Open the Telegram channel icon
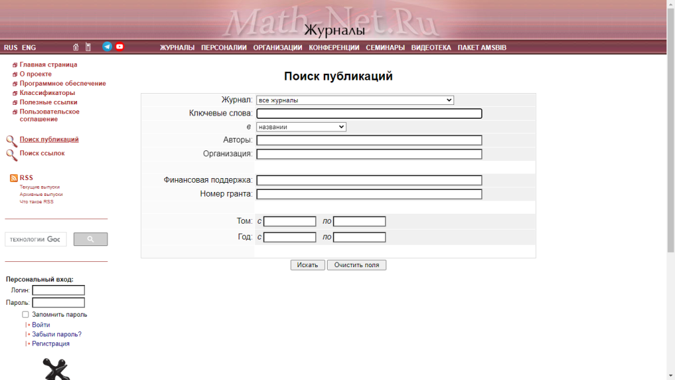This screenshot has height=380, width=675. pyautogui.click(x=107, y=47)
